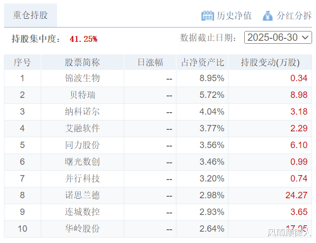
Task: Click rank number 10 in the table
Action: 23,229
